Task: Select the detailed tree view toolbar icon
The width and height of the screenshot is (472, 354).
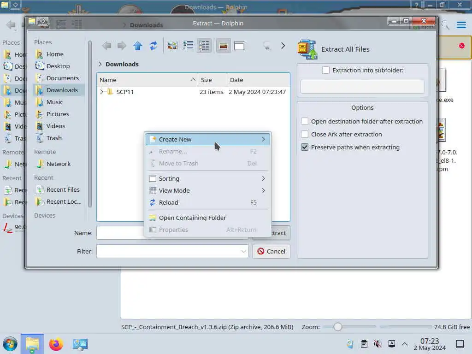Action: click(x=204, y=46)
